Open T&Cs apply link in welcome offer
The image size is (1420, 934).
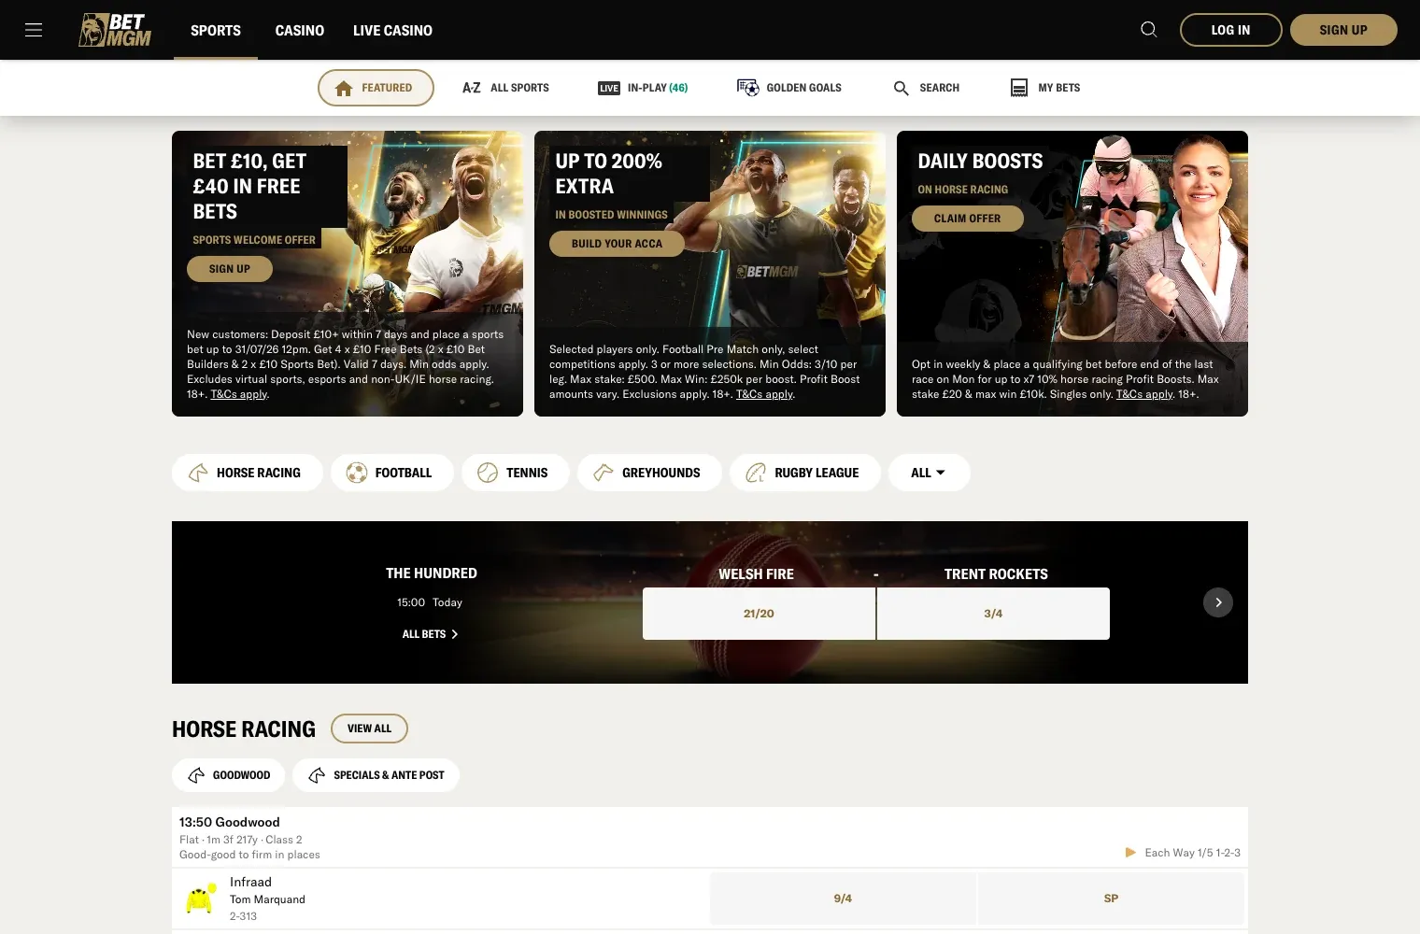point(239,394)
